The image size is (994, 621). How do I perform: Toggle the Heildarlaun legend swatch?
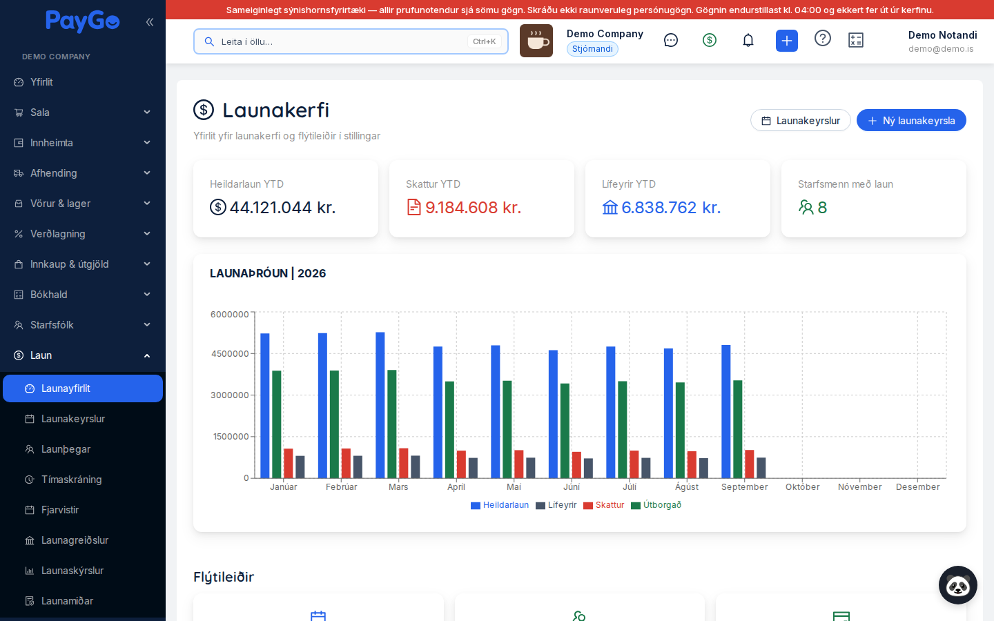pos(476,506)
